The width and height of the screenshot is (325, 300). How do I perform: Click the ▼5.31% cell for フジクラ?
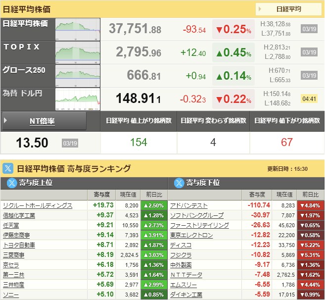(x=310, y=255)
